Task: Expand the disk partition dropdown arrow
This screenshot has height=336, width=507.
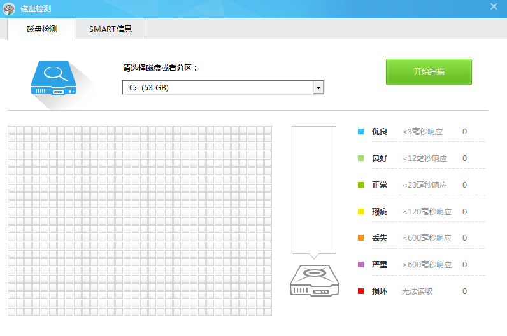Action: point(318,88)
